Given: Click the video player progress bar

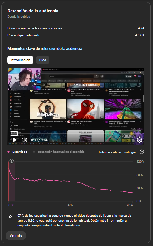Looking at the screenshot, I should tap(76, 134).
